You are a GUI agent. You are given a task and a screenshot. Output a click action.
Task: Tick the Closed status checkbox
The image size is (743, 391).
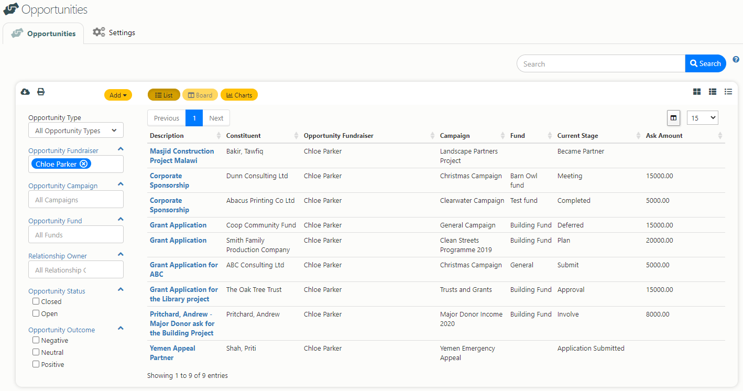(x=36, y=301)
